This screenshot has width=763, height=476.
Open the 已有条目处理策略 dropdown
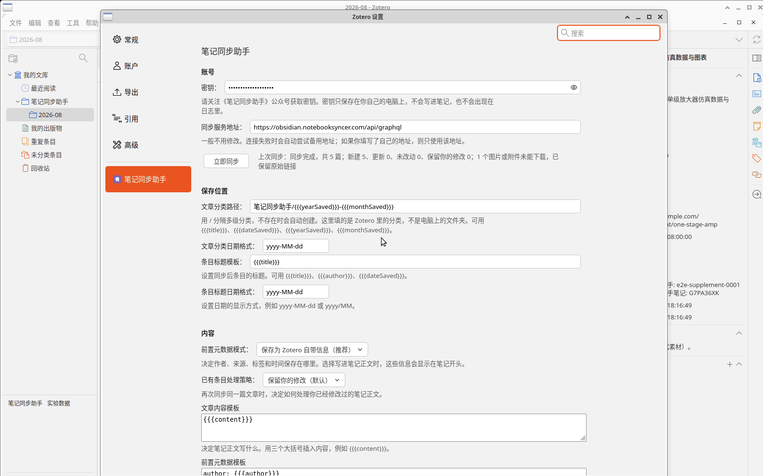[304, 380]
